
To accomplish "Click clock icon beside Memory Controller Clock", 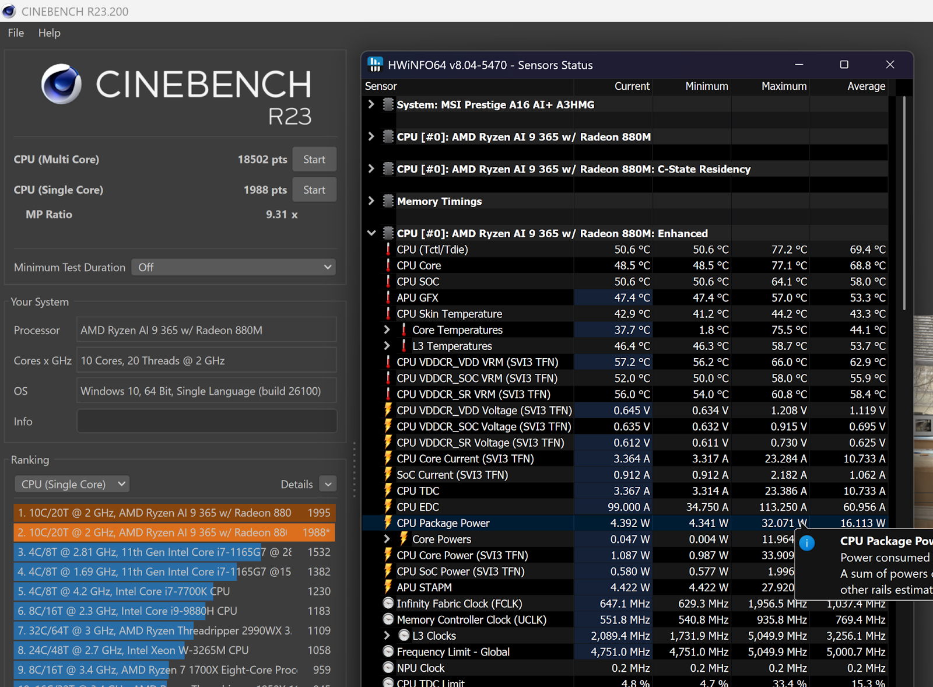I will (x=388, y=619).
